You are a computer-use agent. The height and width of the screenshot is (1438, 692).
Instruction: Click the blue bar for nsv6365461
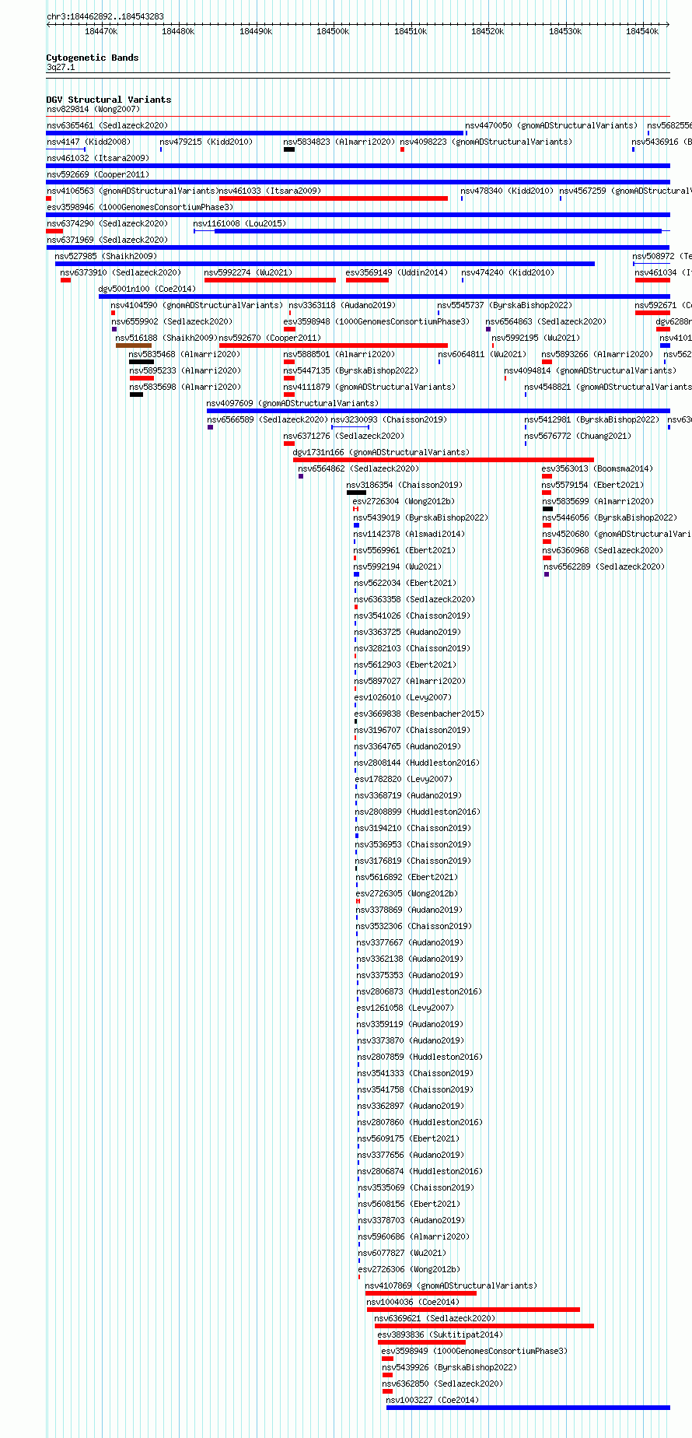click(x=255, y=133)
